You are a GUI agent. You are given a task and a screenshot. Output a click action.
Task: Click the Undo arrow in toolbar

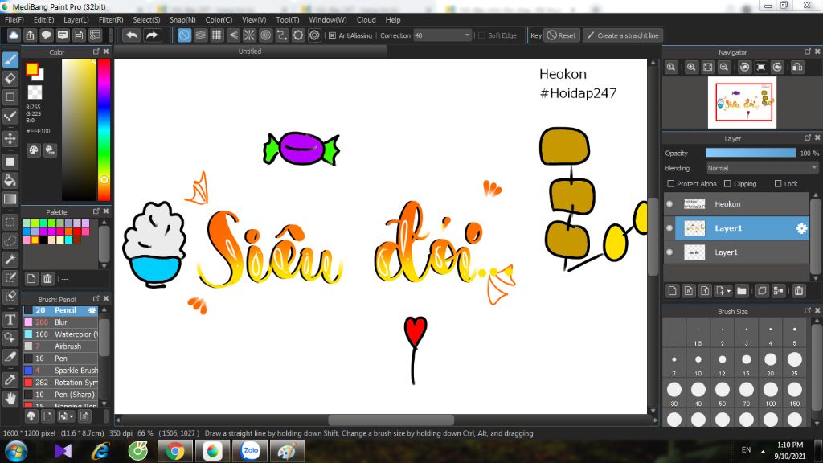[131, 35]
